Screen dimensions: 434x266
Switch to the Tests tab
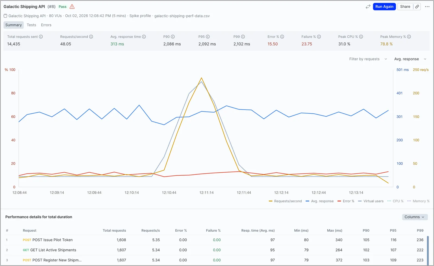(31, 25)
